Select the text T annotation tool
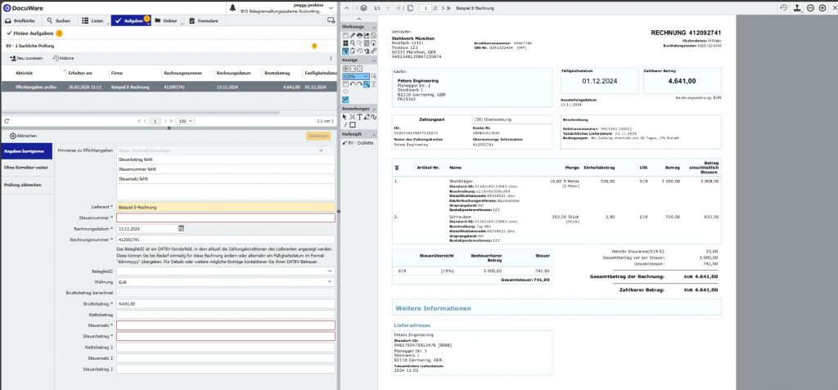The width and height of the screenshot is (838, 390). (x=360, y=116)
